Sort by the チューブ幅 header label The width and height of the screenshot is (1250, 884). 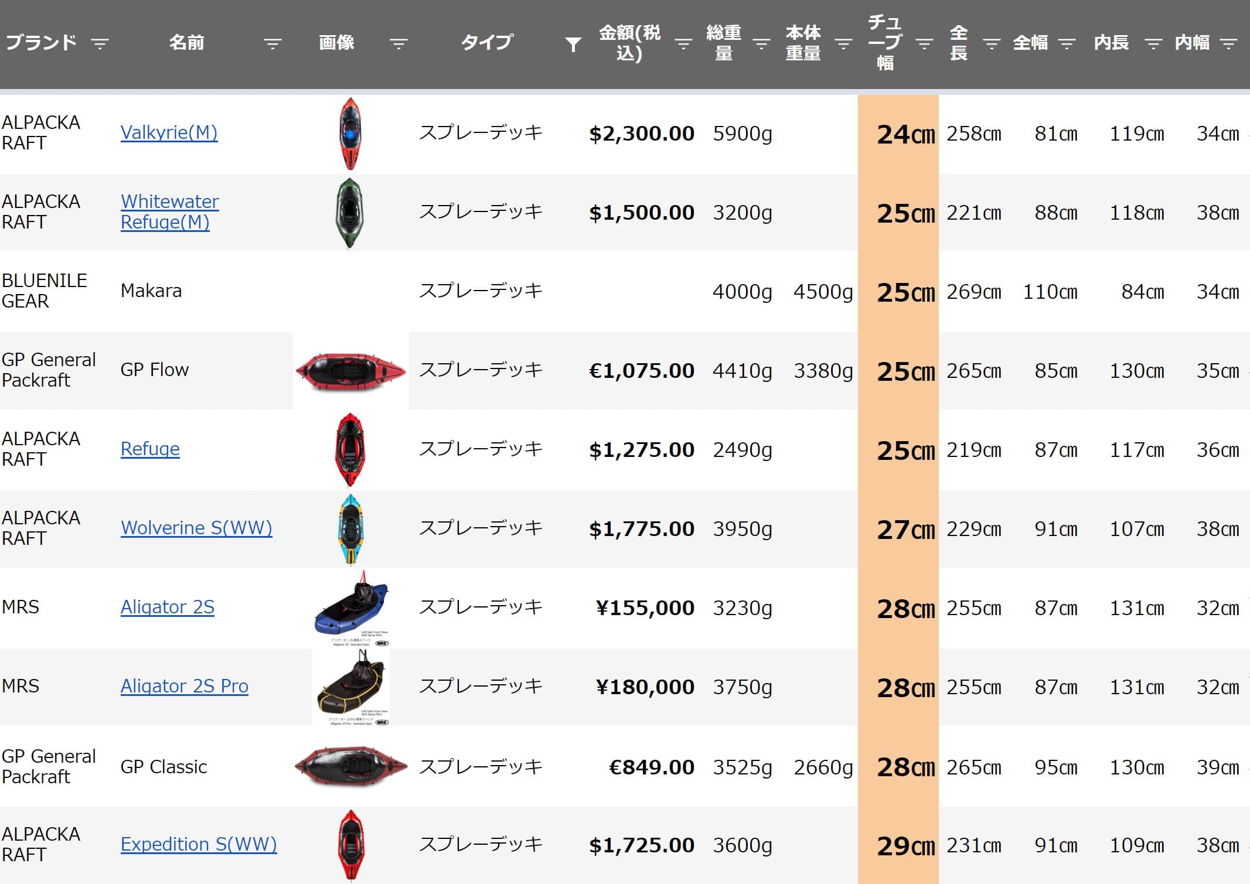(x=885, y=43)
